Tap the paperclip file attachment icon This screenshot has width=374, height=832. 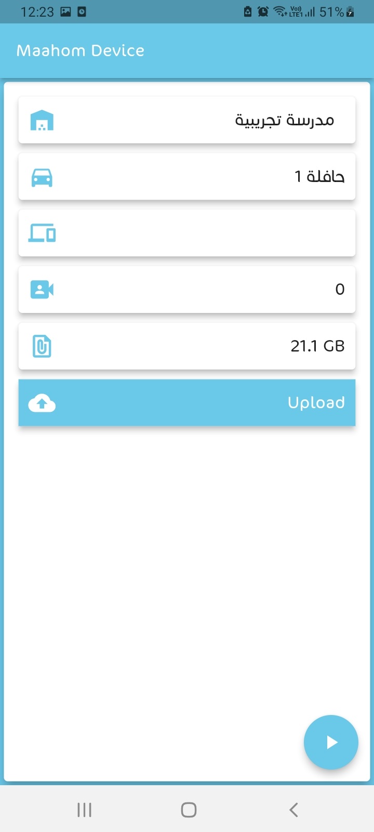click(42, 346)
